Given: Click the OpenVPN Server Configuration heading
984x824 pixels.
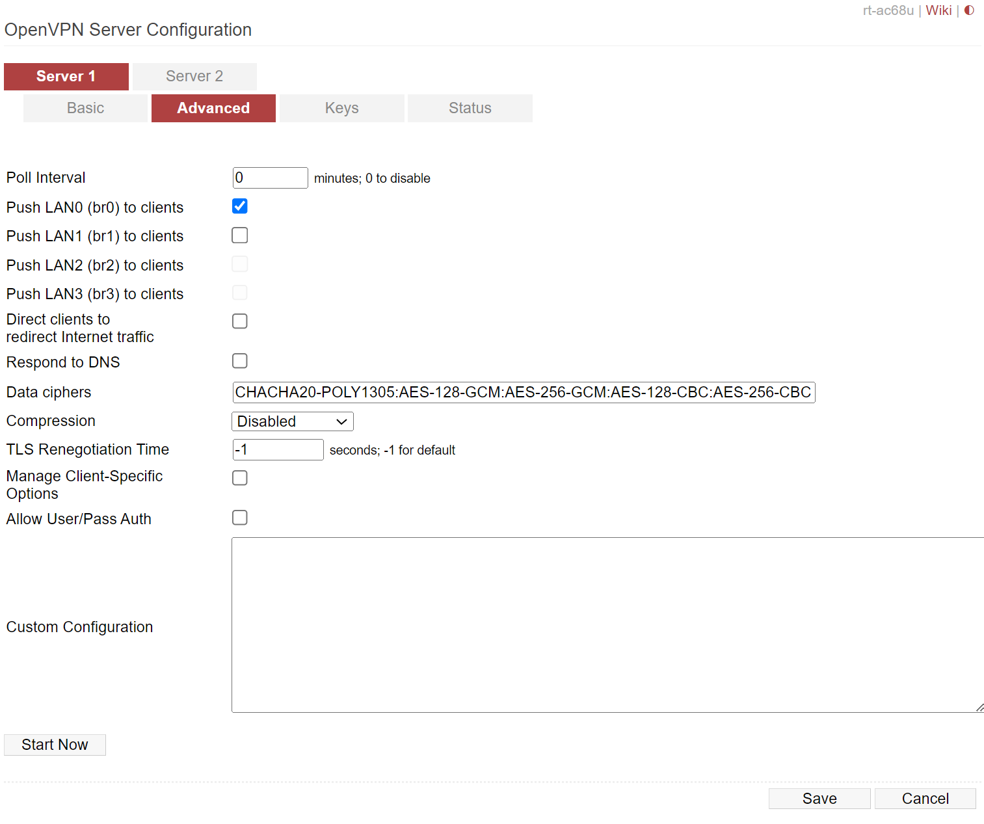Looking at the screenshot, I should [x=128, y=30].
